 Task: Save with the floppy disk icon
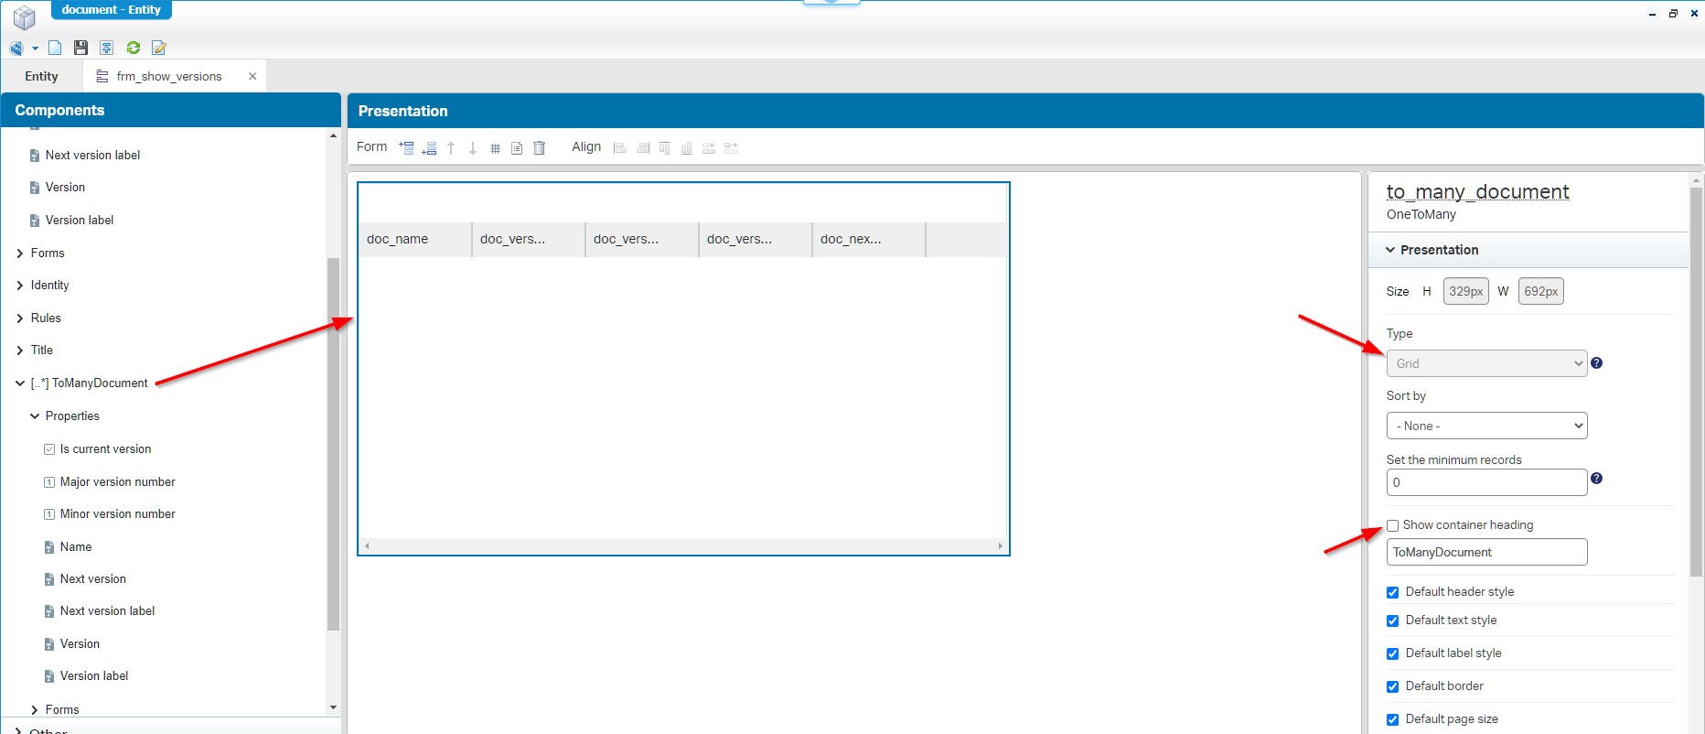coord(80,48)
